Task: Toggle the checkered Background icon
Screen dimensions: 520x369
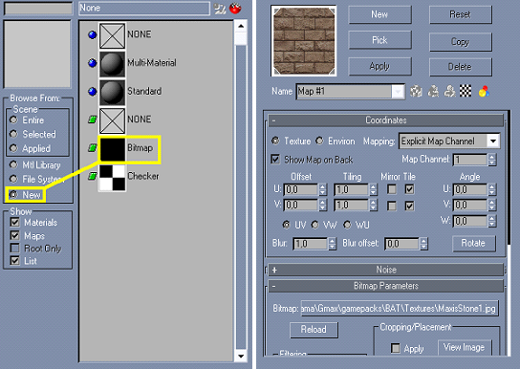Action: click(x=466, y=91)
